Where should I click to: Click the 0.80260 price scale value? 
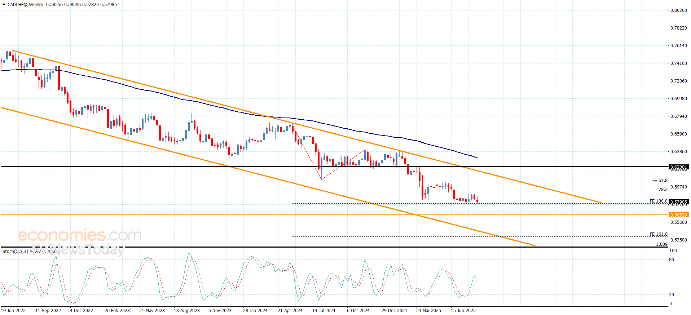pos(678,10)
